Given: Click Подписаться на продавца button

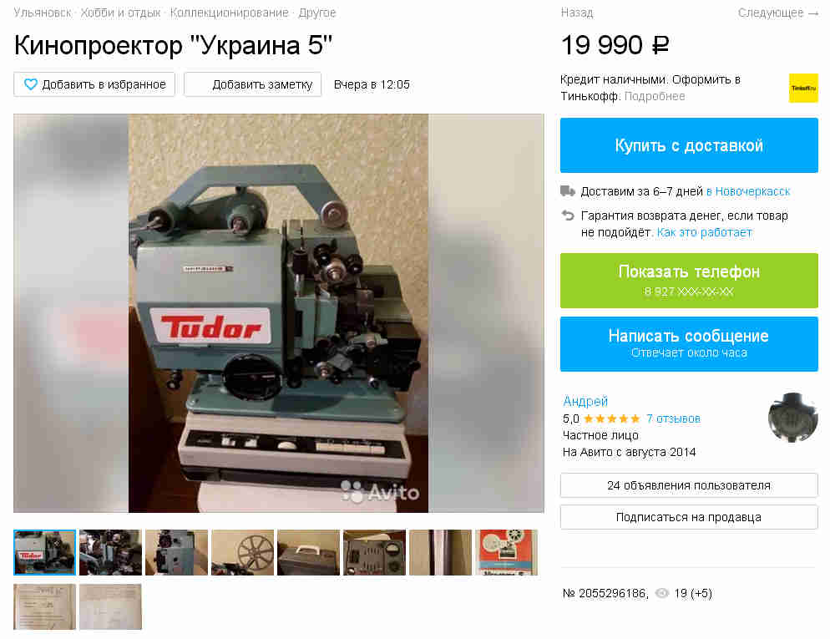Looking at the screenshot, I should click(689, 517).
